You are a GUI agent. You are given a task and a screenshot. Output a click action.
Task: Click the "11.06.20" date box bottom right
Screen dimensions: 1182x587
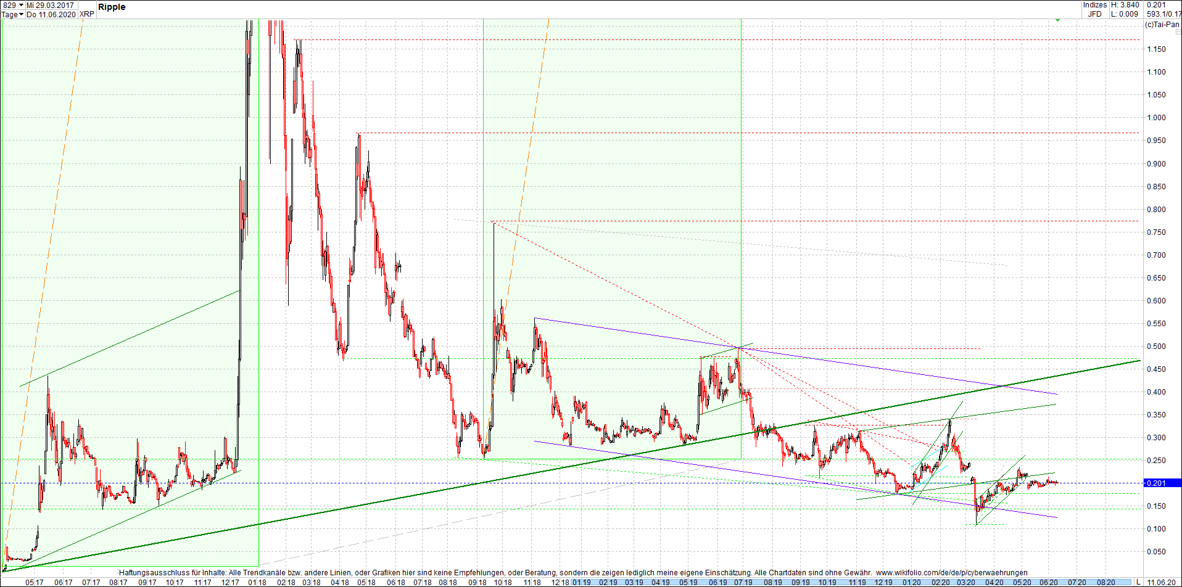1163,581
